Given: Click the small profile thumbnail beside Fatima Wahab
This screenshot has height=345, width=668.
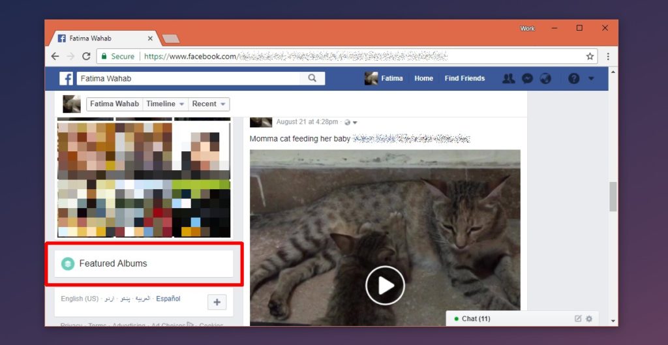Looking at the screenshot, I should 72,104.
